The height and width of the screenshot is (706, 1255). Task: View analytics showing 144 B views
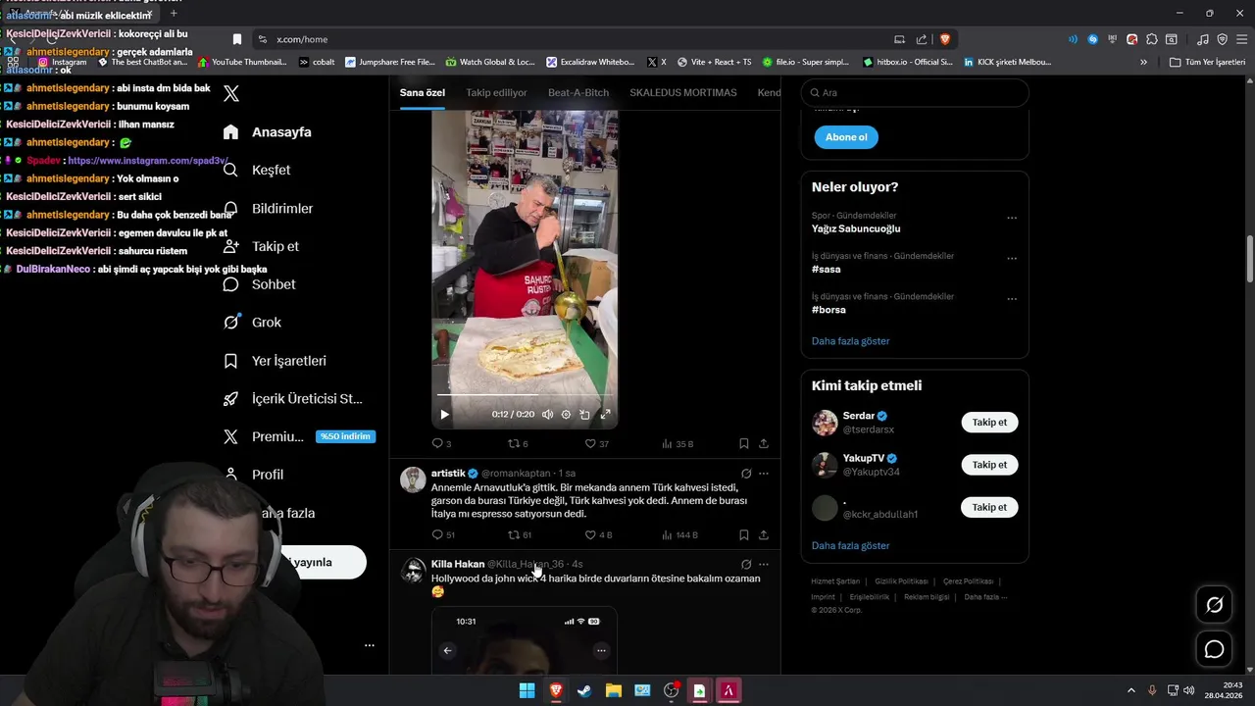(680, 534)
